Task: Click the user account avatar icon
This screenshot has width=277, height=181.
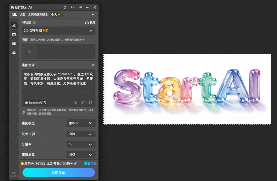Action: 14,15
